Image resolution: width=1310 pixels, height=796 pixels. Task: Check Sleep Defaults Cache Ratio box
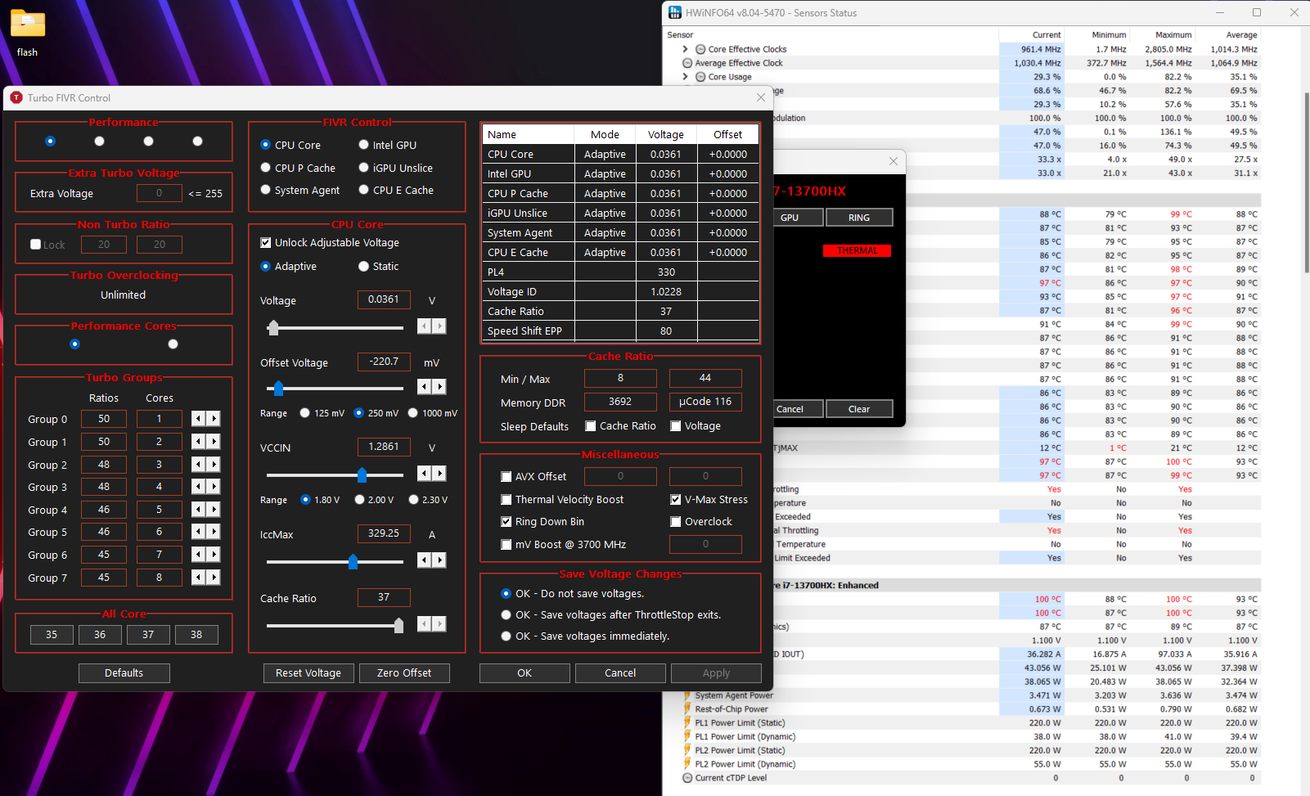tap(591, 426)
